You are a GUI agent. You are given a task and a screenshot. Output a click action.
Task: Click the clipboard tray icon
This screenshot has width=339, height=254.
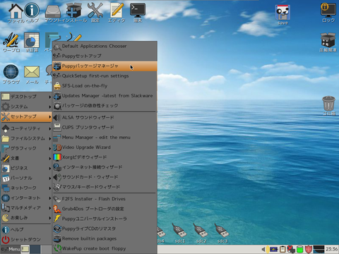tap(282, 249)
